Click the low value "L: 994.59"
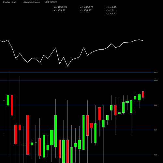The image size is (163, 163). coord(86,10)
